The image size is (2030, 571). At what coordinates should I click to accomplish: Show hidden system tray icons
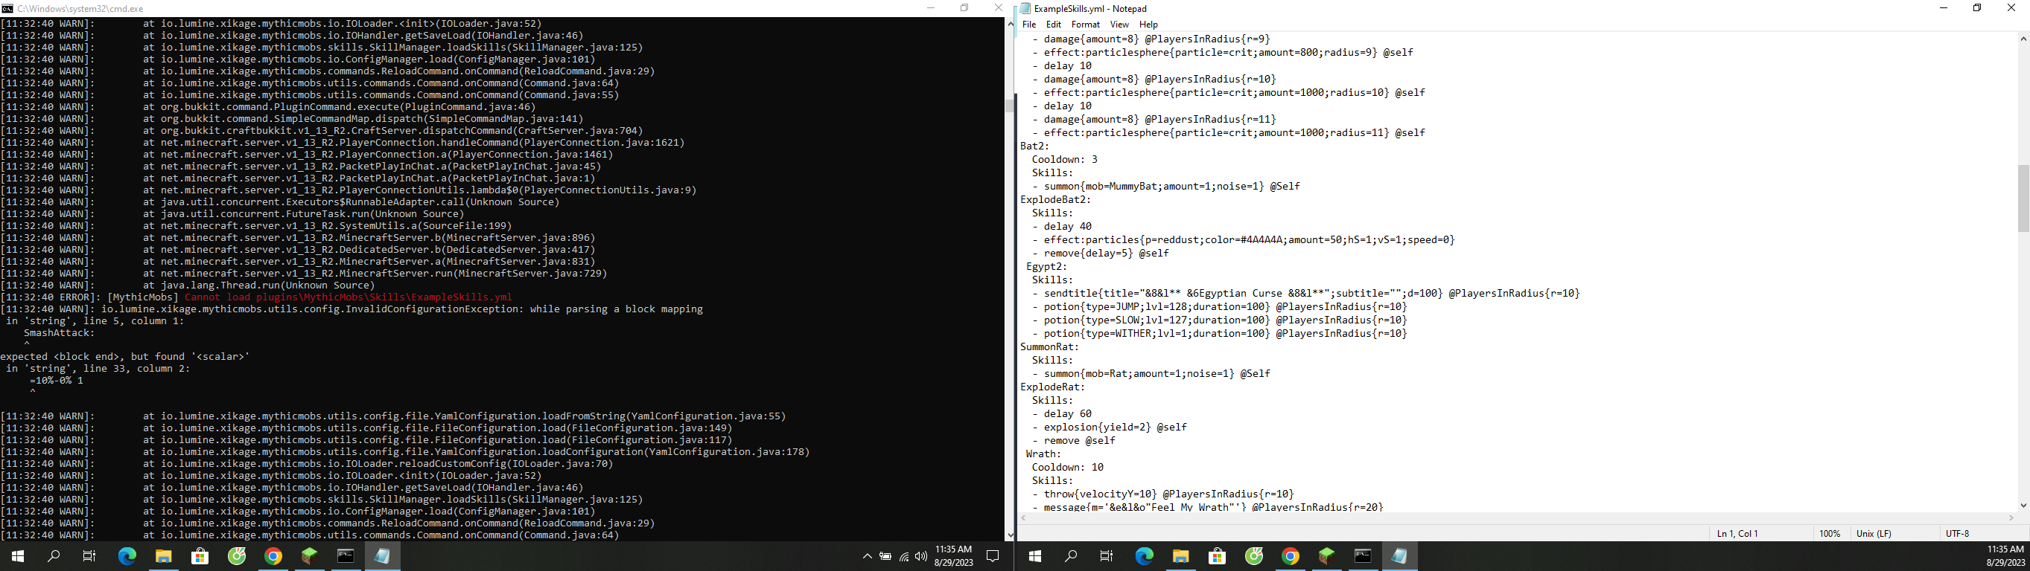click(x=867, y=557)
